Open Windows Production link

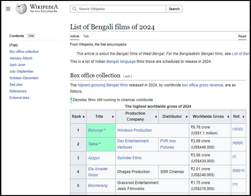[x=134, y=130]
